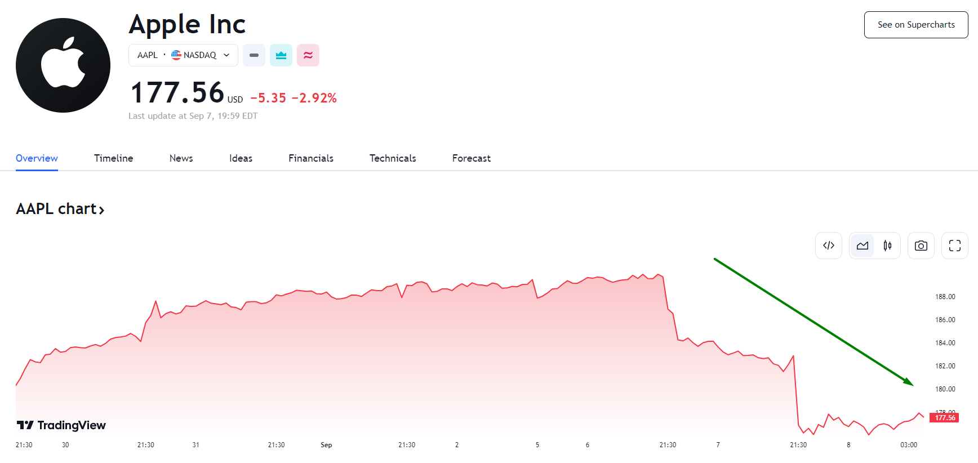This screenshot has height=463, width=978.
Task: Click the grey dash badge icon
Action: click(254, 55)
